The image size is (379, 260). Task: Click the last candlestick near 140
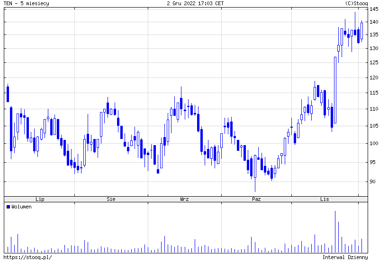pyautogui.click(x=361, y=31)
